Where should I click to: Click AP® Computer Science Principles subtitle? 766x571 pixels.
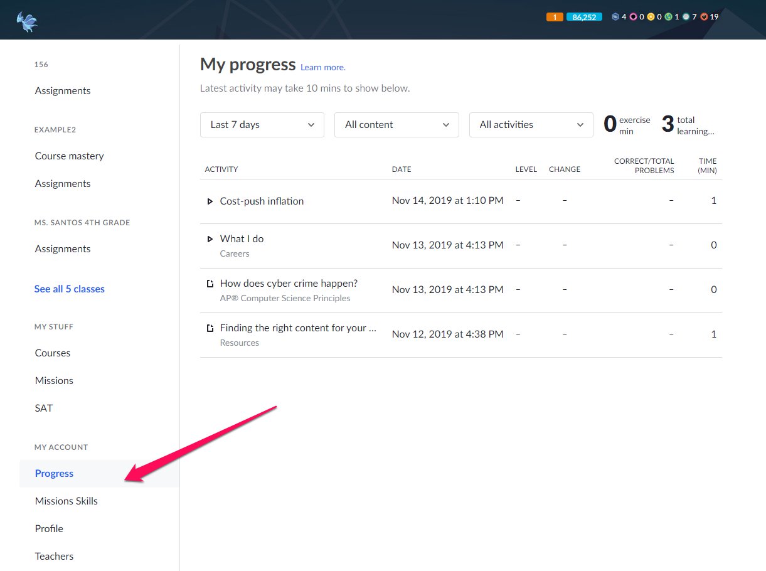tap(285, 299)
